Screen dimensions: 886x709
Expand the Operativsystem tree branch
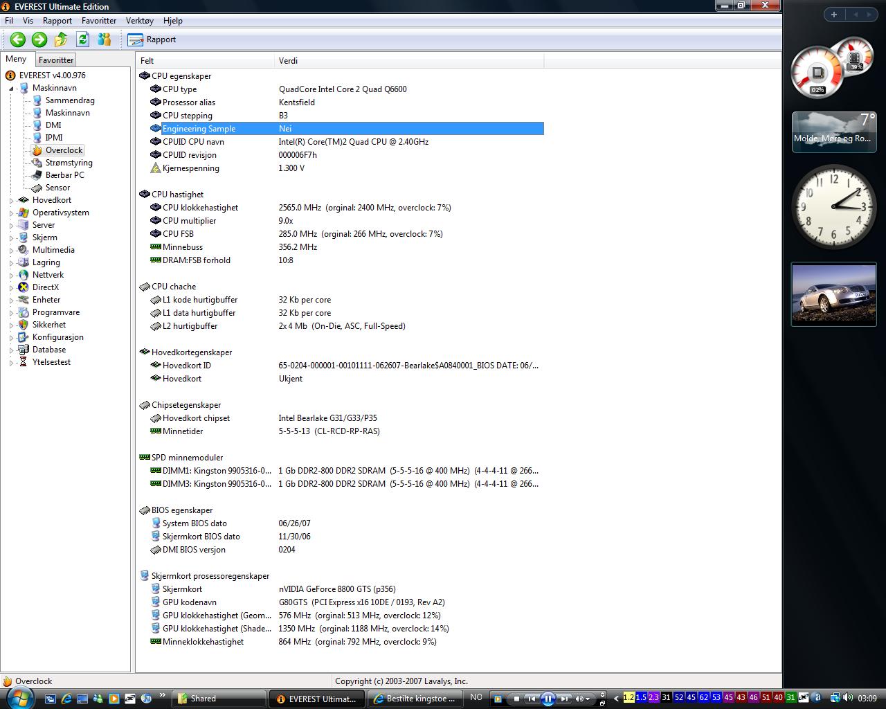click(x=12, y=213)
